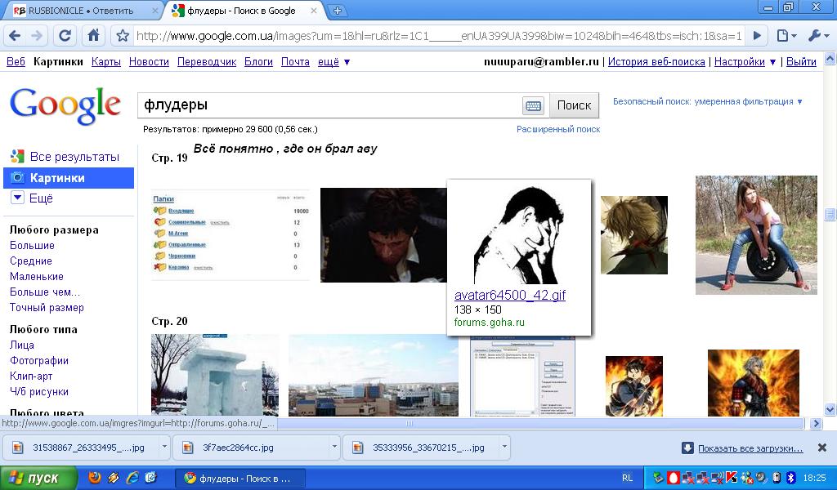Click the search box containing флудеры
837x490 pixels.
tap(329, 105)
